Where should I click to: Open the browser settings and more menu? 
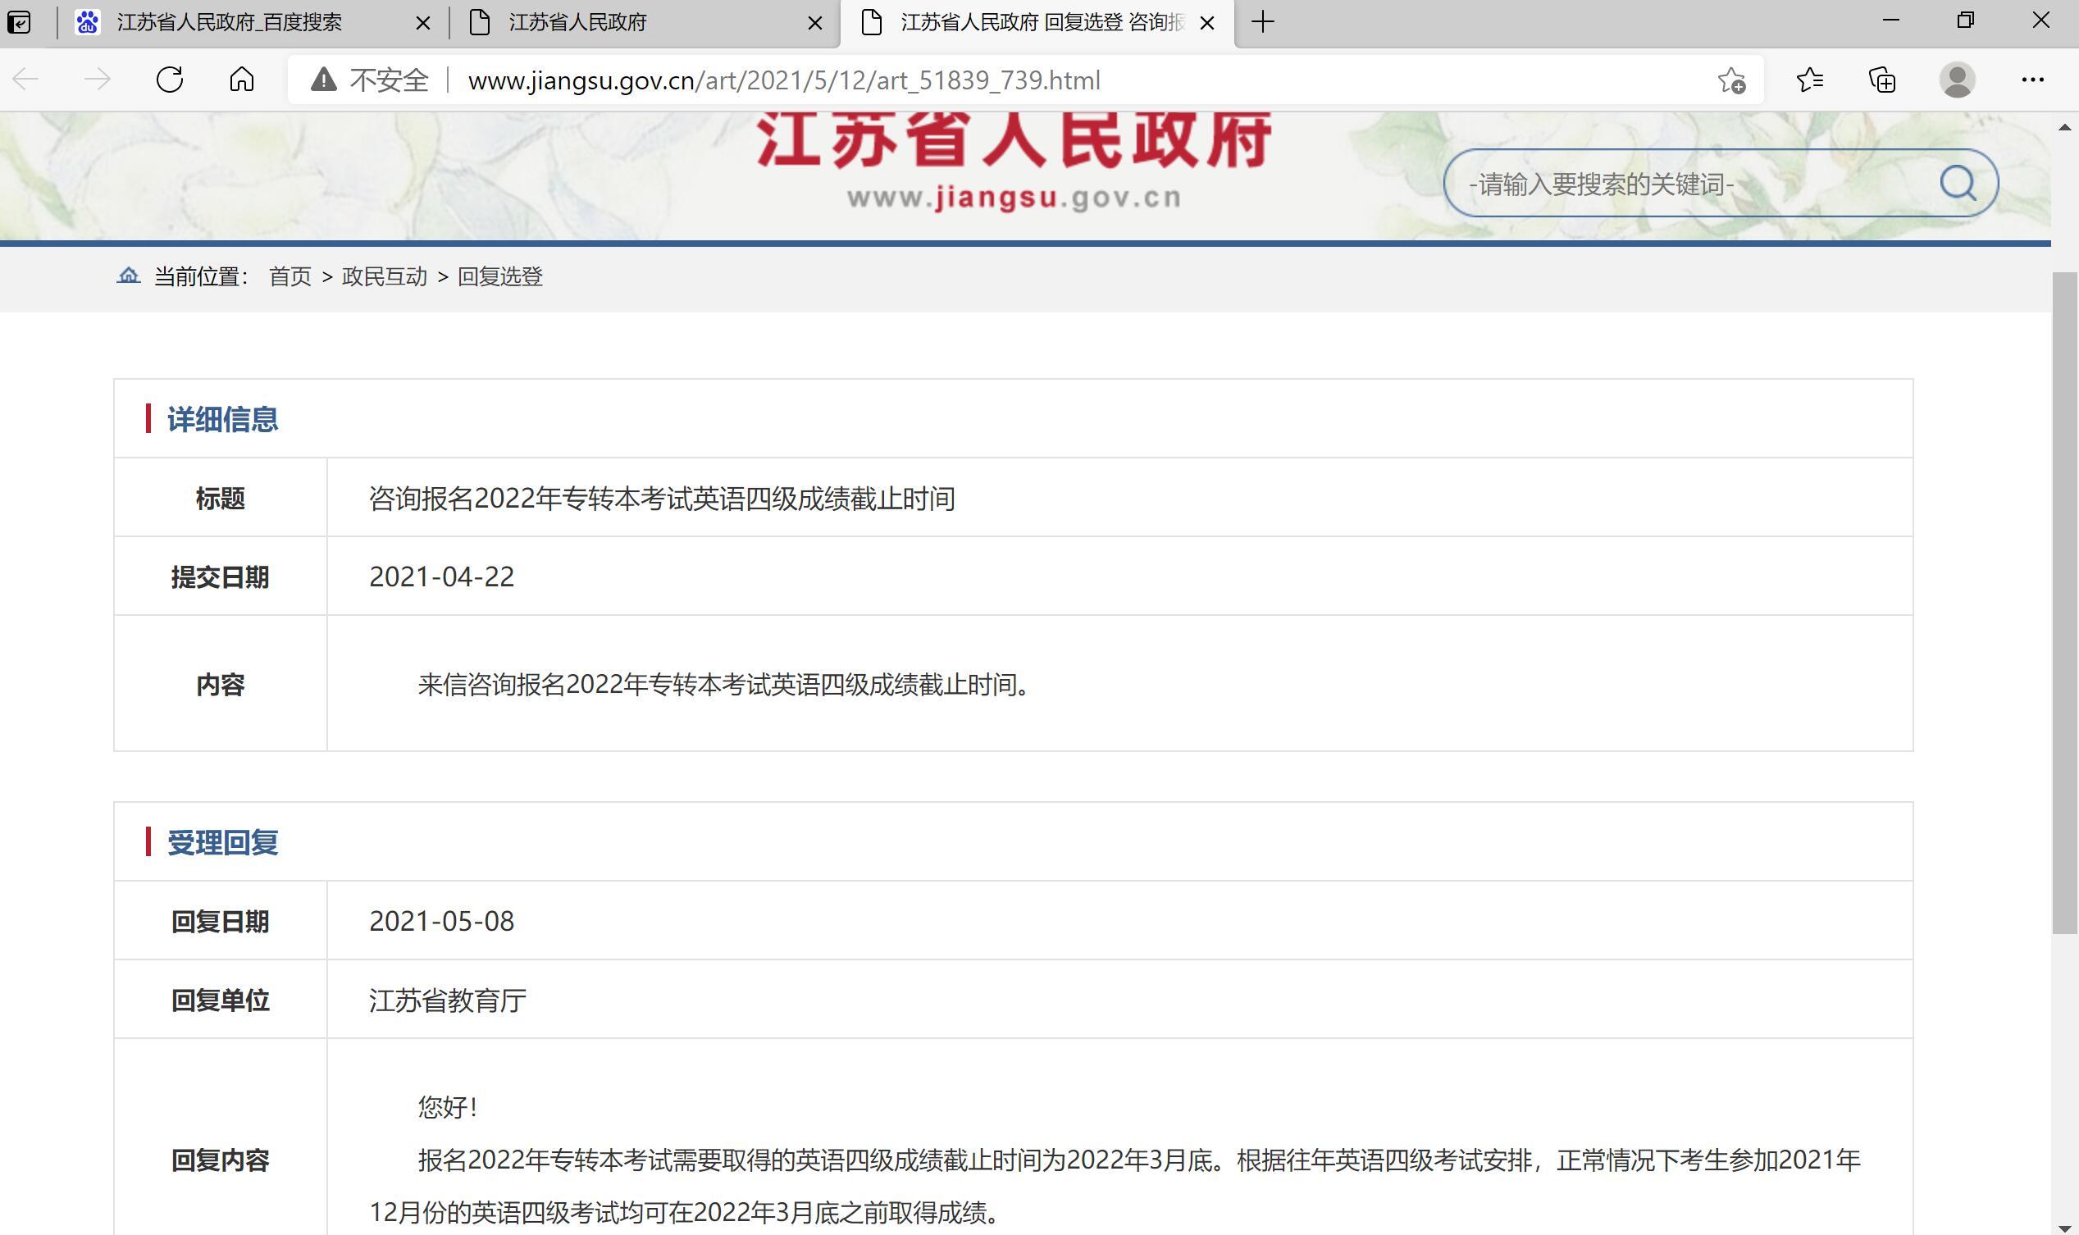[2033, 80]
